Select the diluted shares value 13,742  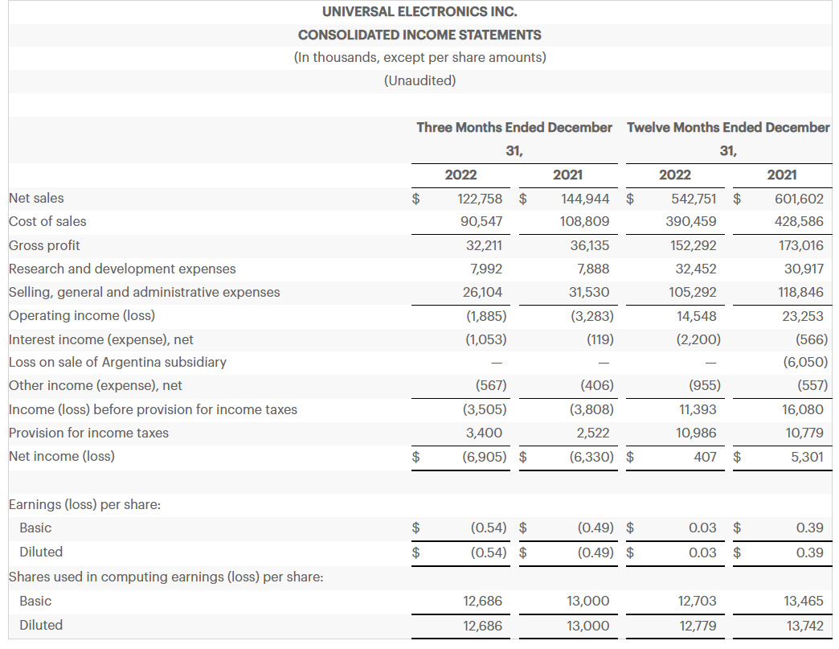point(804,626)
